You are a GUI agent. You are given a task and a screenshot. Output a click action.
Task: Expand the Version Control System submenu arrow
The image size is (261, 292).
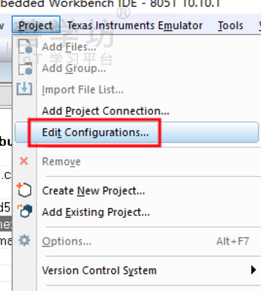[x=253, y=270]
